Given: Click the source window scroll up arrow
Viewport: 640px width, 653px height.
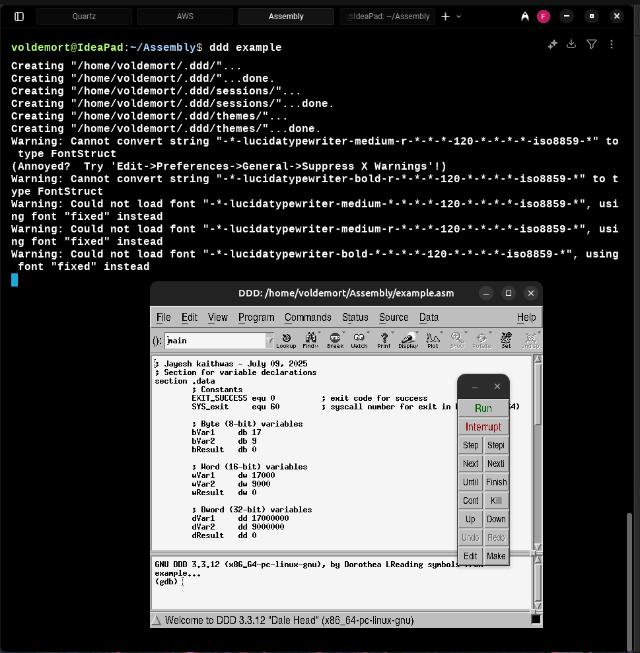Looking at the screenshot, I should [538, 359].
